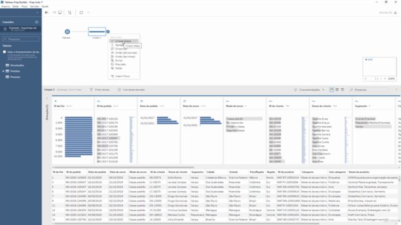The image size is (401, 225).
Task: Click the Sub-categoria column header in grid
Action: [x=337, y=172]
